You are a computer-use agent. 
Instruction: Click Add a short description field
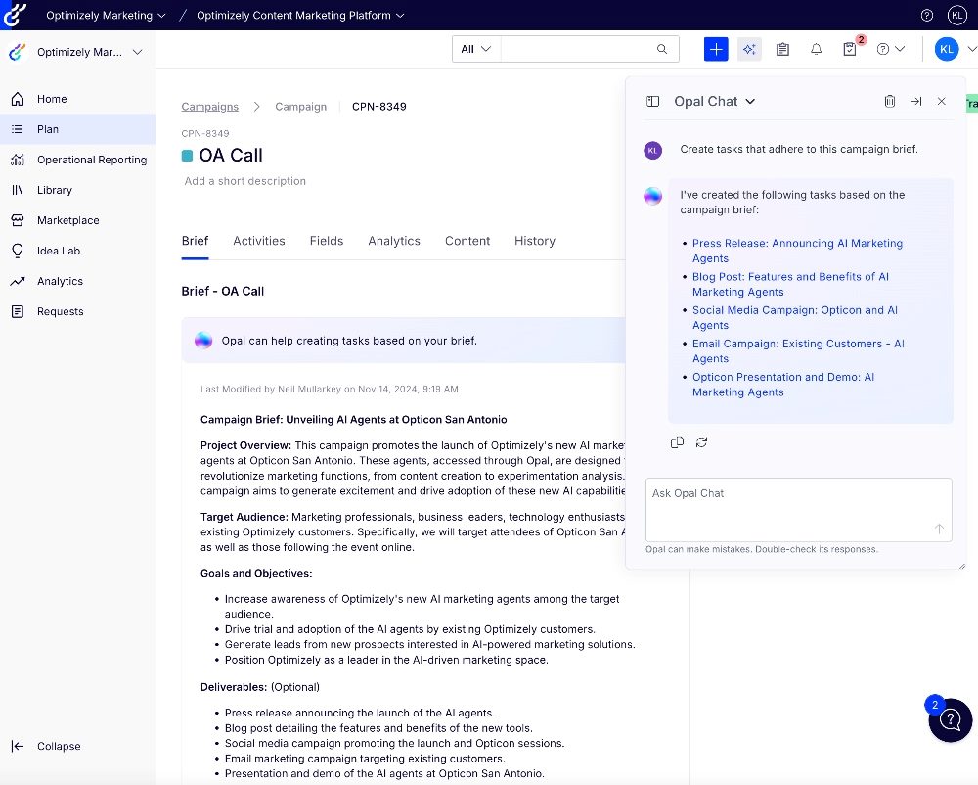(245, 181)
